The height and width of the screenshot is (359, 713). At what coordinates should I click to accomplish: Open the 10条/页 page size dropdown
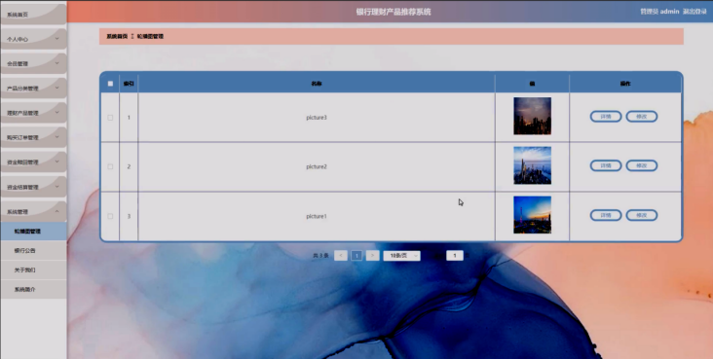(402, 256)
